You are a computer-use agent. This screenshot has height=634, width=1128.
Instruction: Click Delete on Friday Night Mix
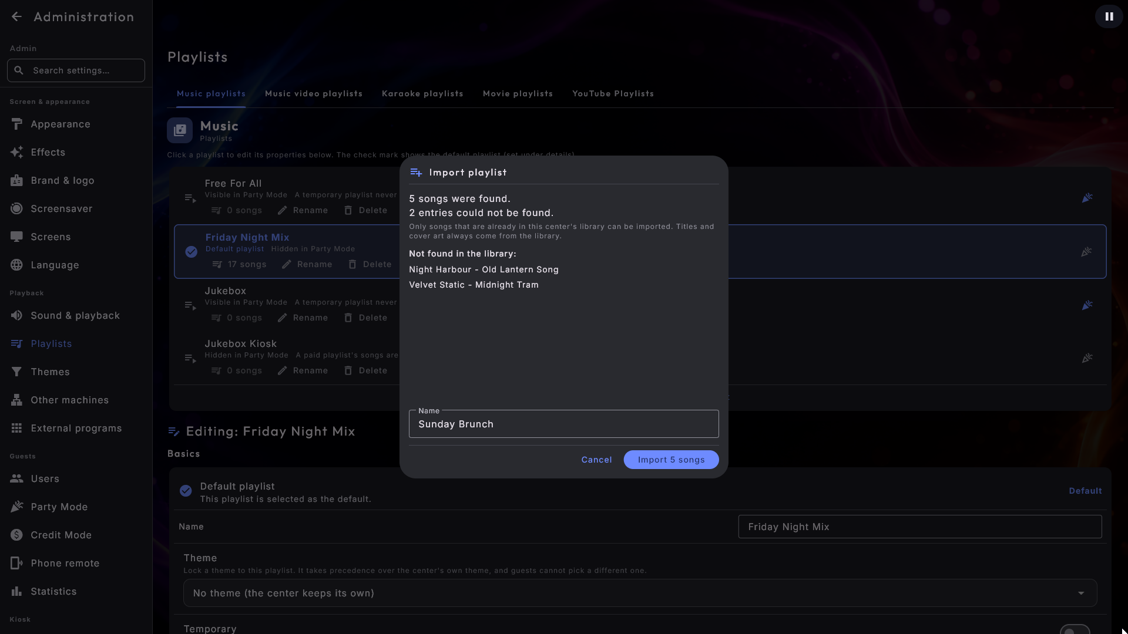click(370, 264)
